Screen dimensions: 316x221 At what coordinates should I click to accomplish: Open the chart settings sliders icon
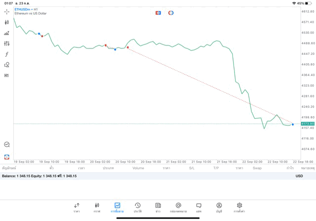(7, 33)
